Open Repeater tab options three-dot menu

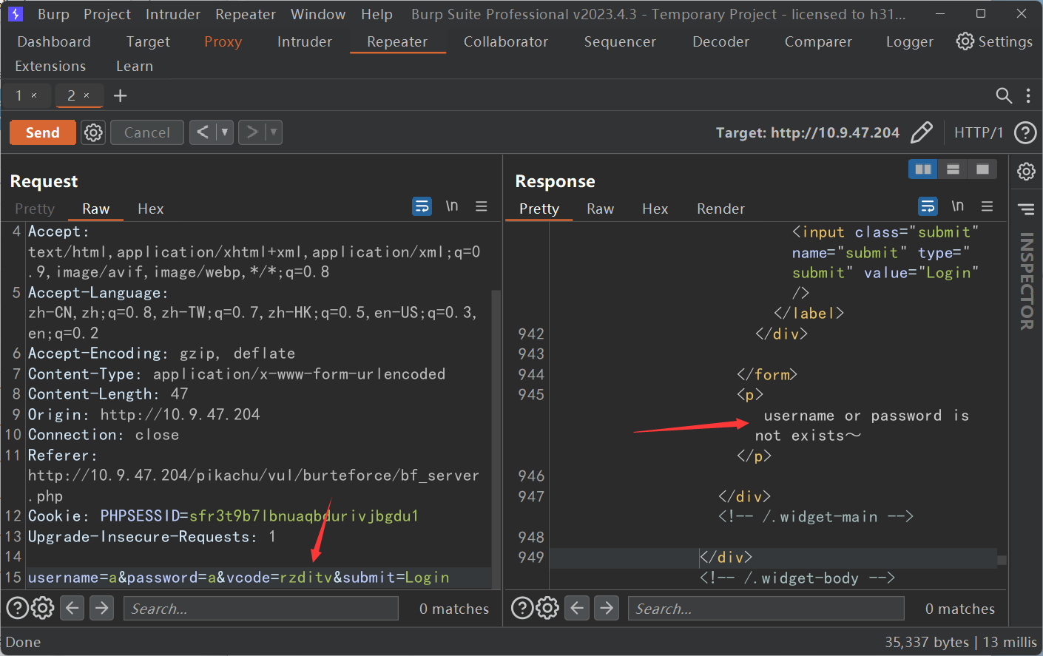[1028, 95]
